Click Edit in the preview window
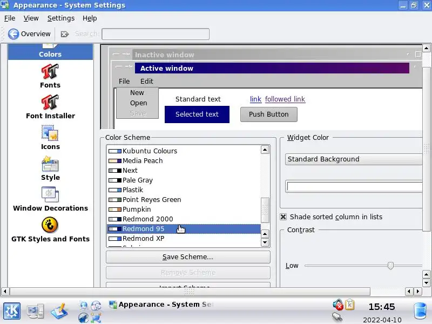 146,82
